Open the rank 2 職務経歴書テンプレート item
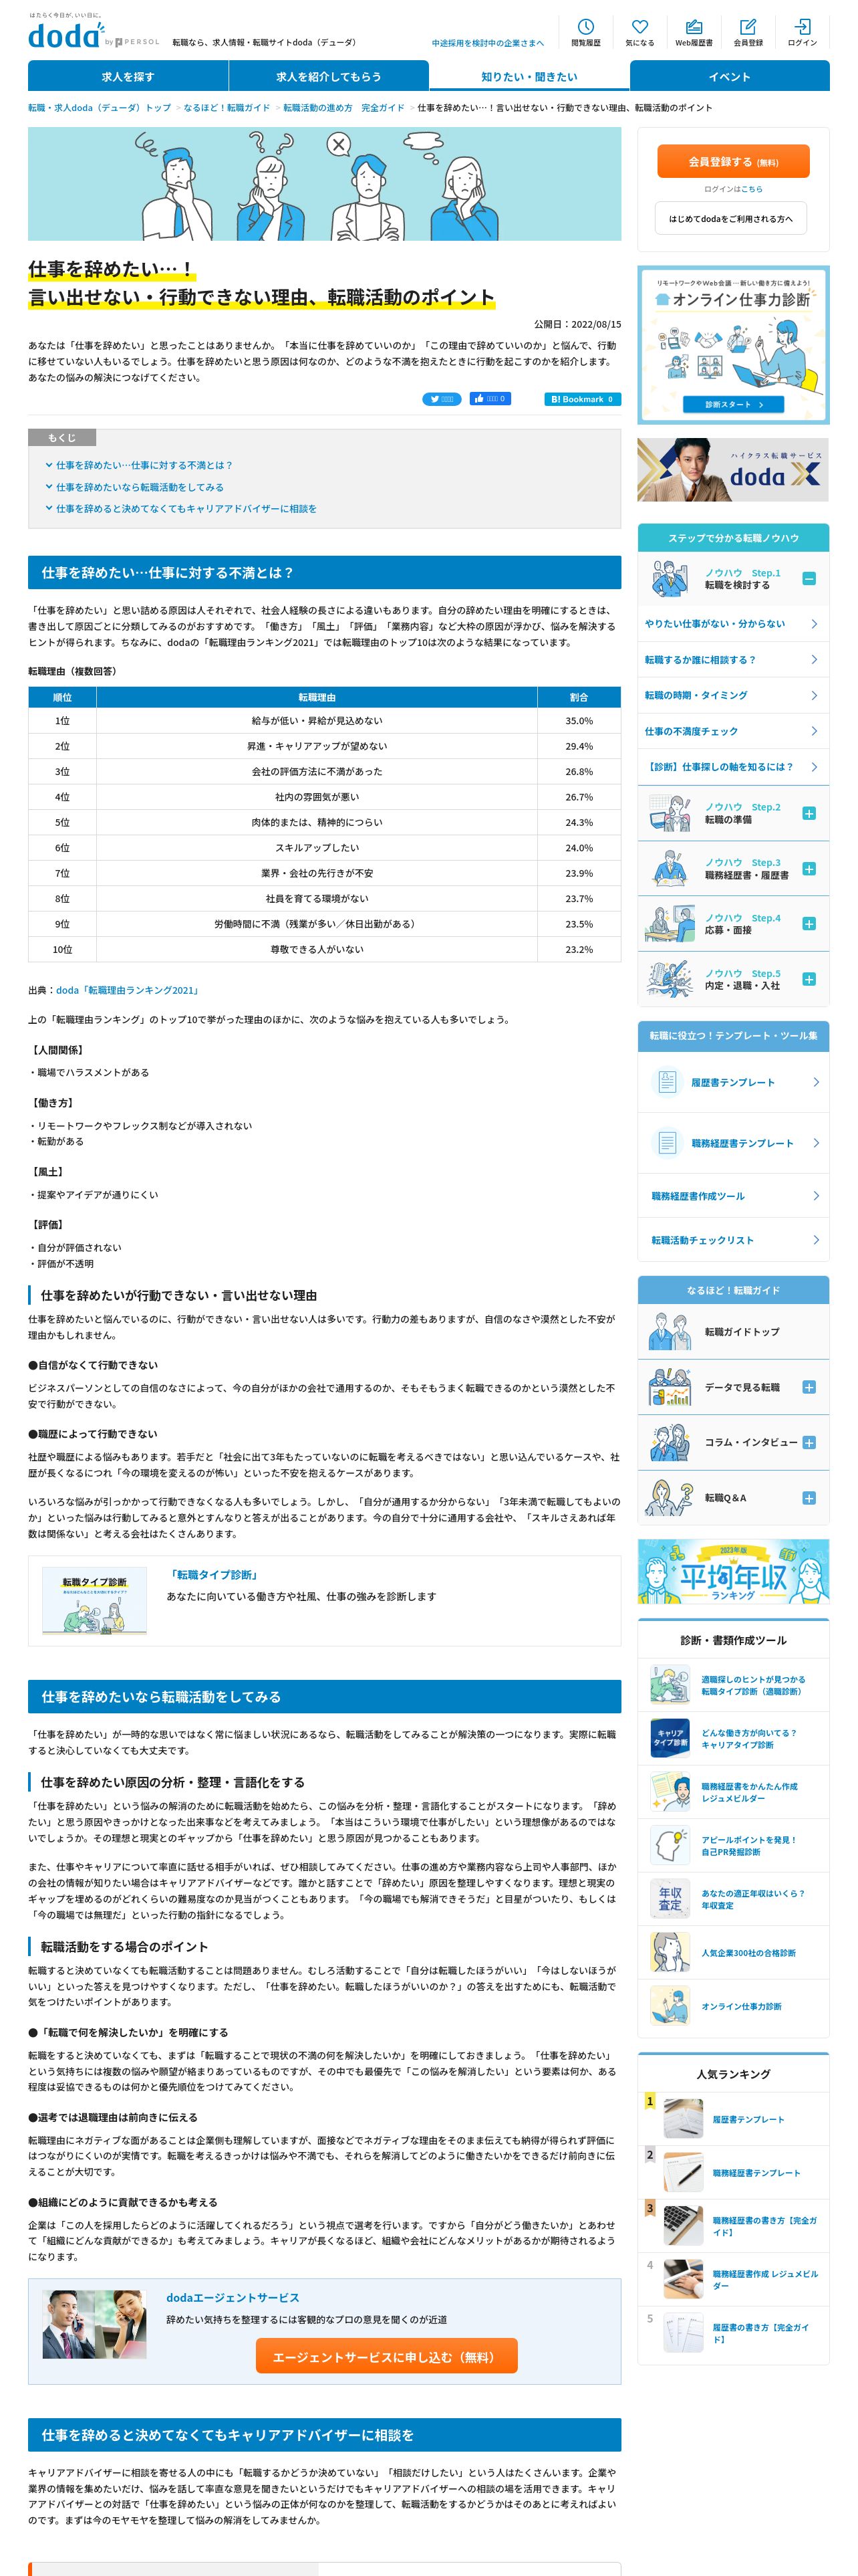858x2576 pixels. click(733, 2173)
